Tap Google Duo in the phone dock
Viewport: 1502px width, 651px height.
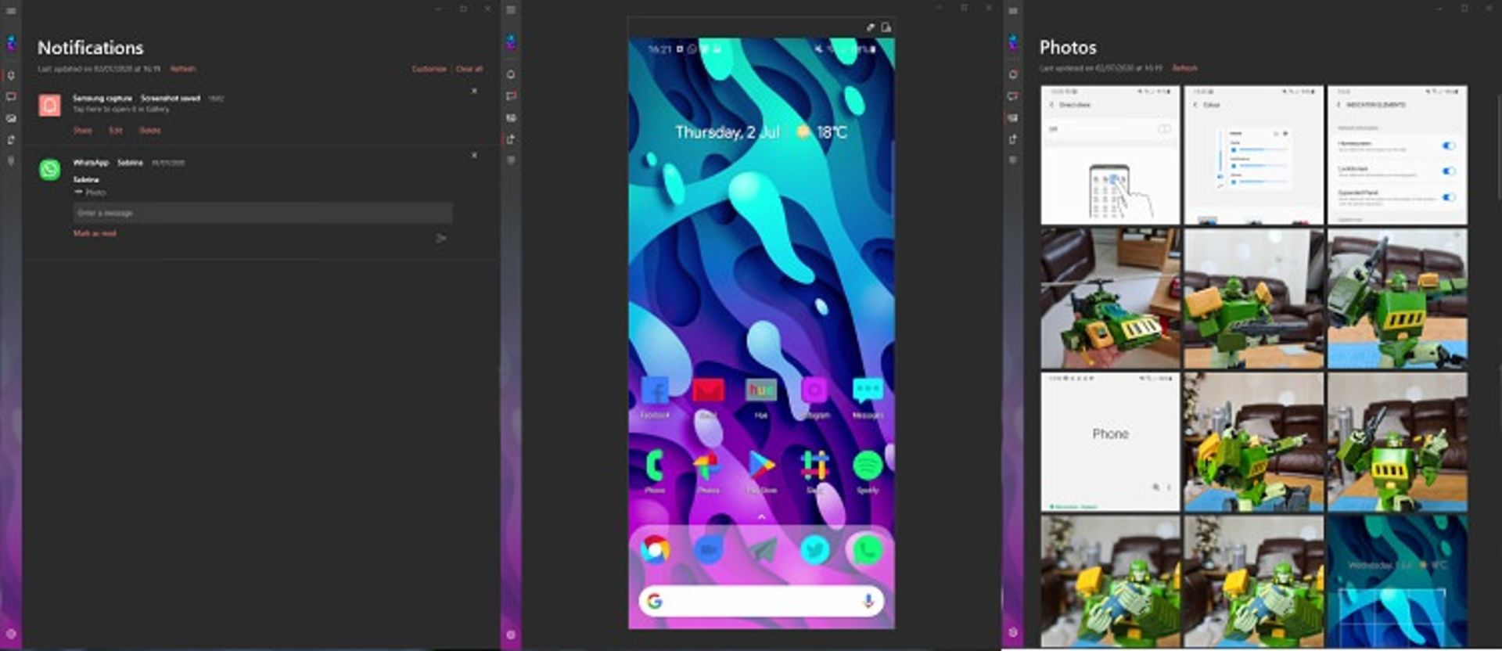(x=708, y=550)
